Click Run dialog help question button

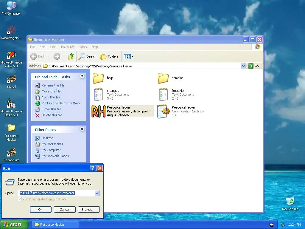click(x=93, y=168)
